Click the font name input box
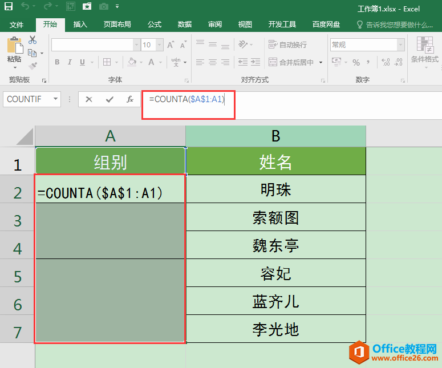Viewport: 442px width, 368px height. [x=92, y=45]
